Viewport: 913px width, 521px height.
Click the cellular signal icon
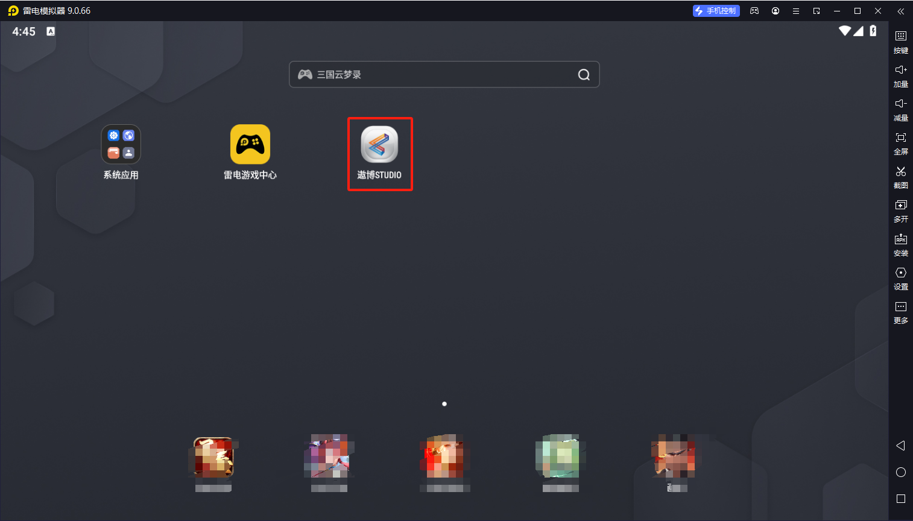858,31
